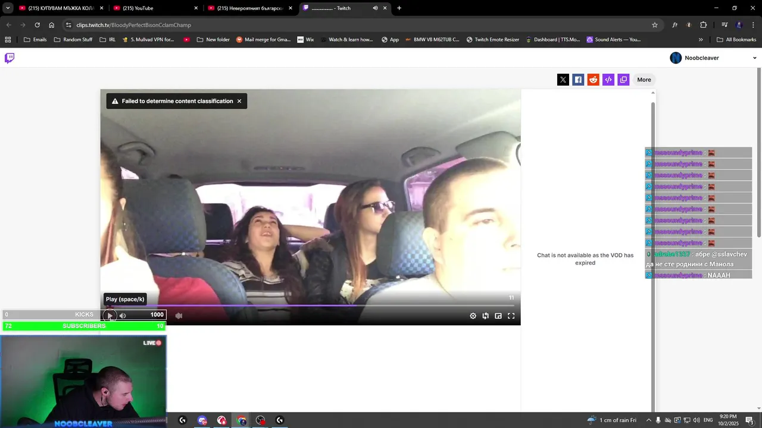Open clock and date 9:20 PM
762x428 pixels.
tap(728, 420)
